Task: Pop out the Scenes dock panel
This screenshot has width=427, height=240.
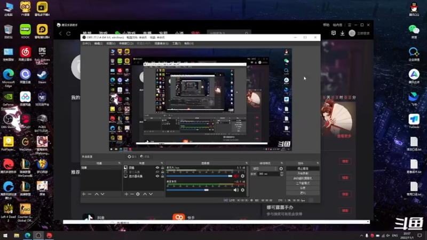Action: 119,163
